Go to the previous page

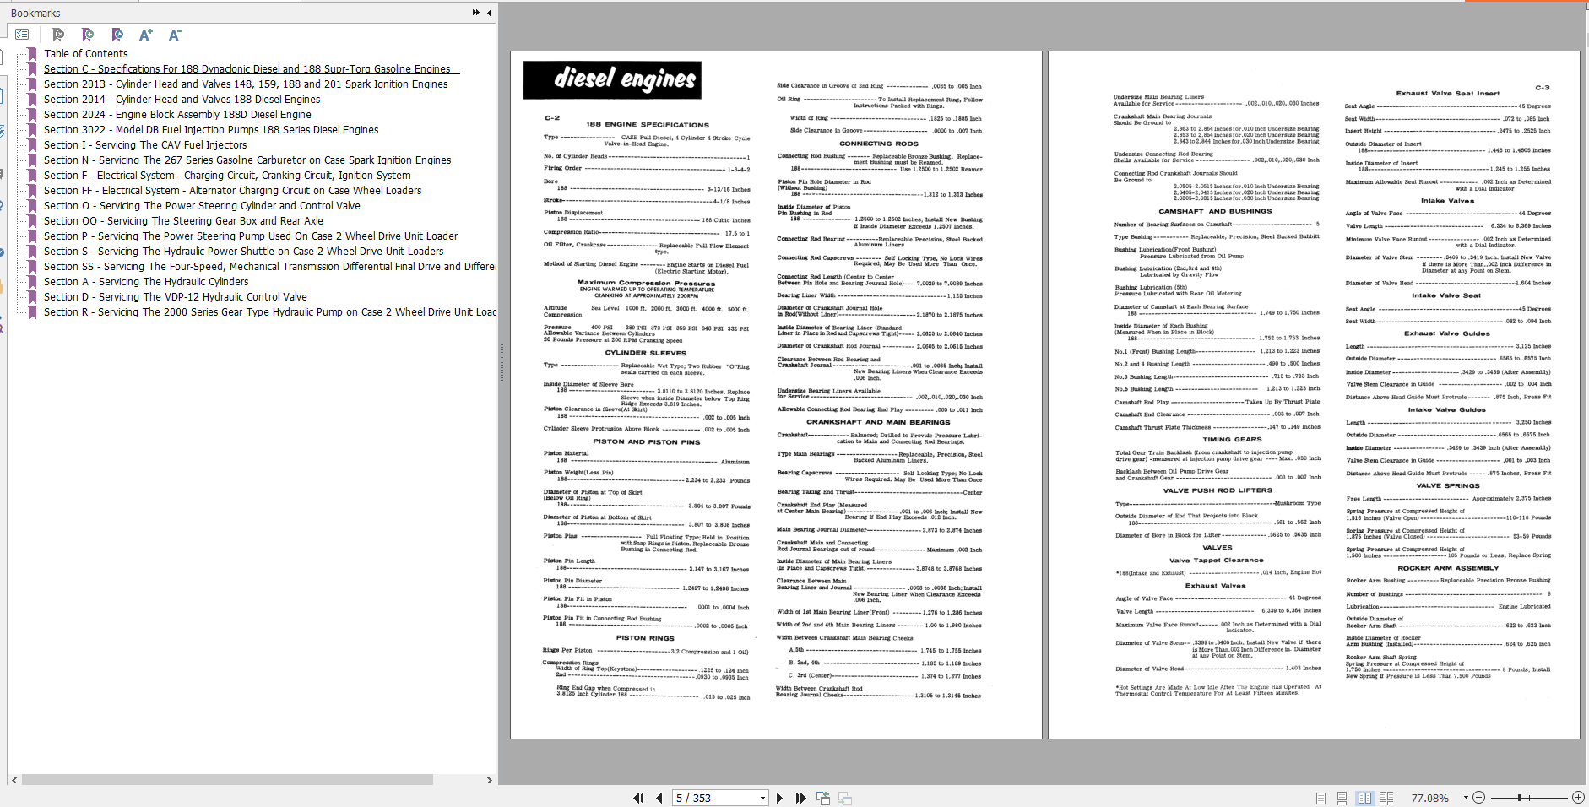pyautogui.click(x=659, y=798)
